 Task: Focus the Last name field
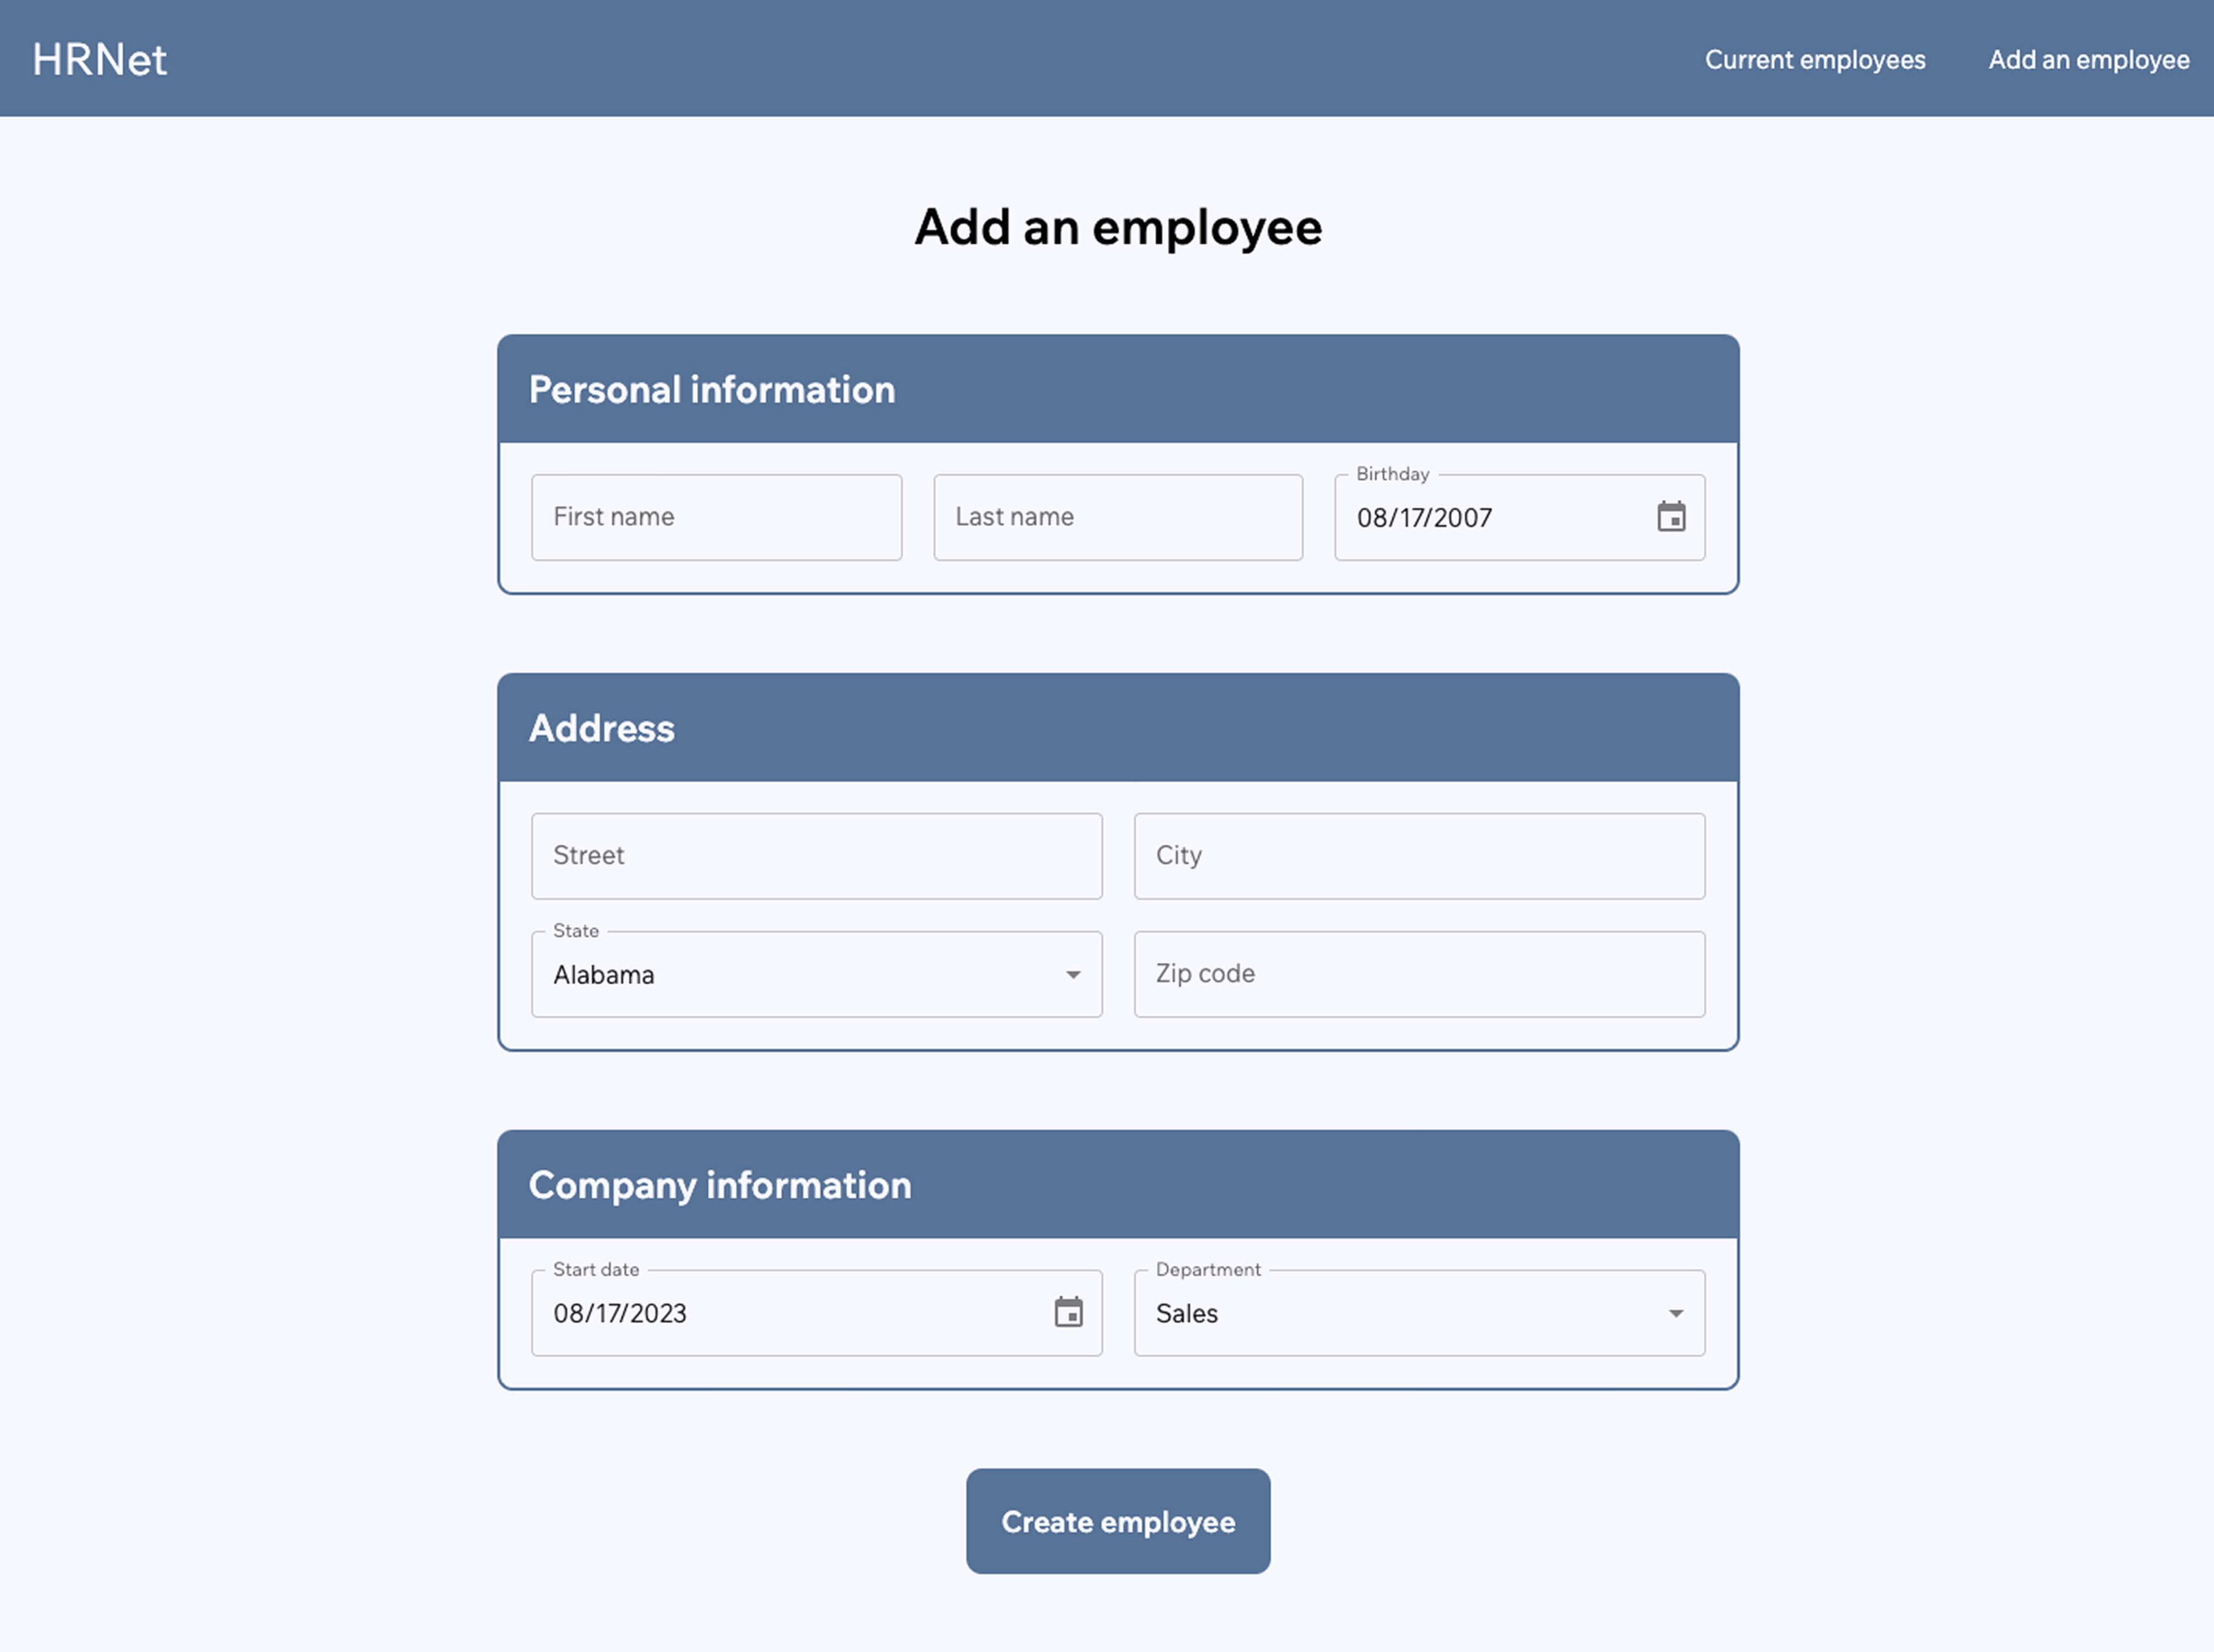pos(1117,517)
